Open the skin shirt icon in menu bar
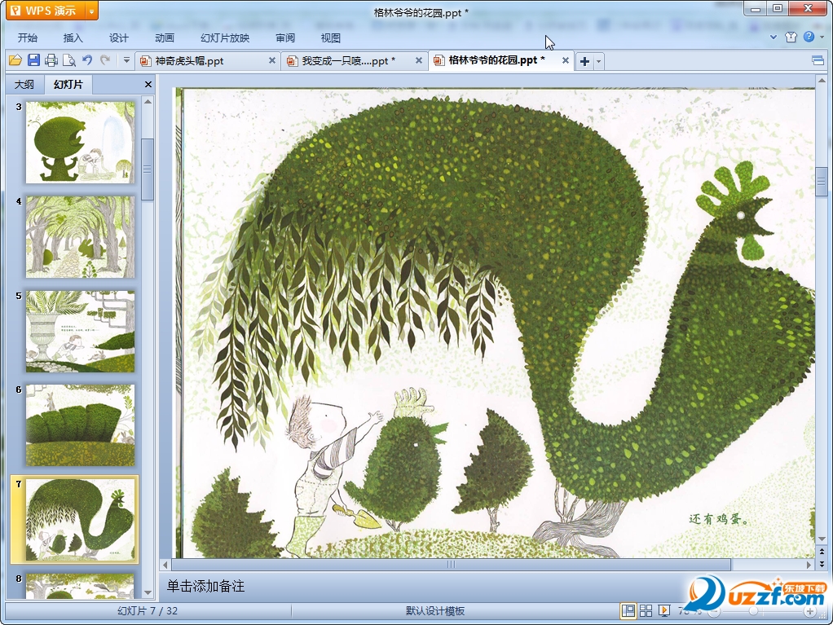 791,37
